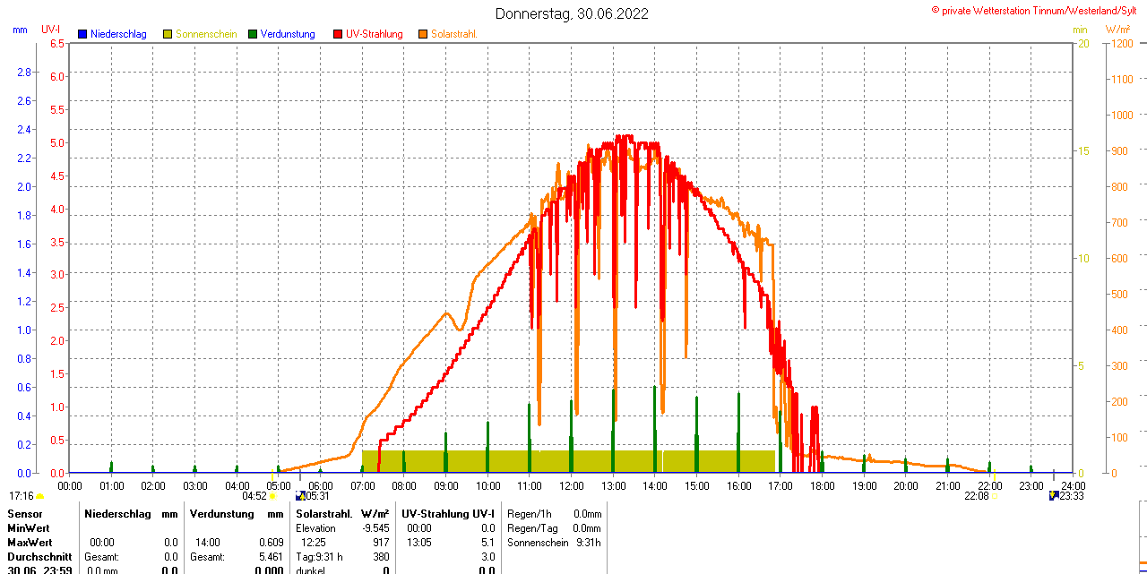The height and width of the screenshot is (574, 1147).
Task: Click the moon icon beside 05:31
Action: tap(300, 495)
